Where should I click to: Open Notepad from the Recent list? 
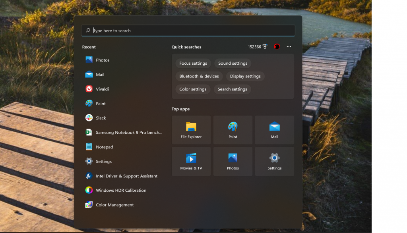tap(104, 147)
